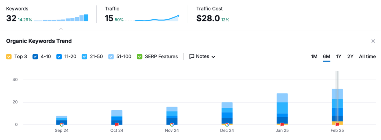The height and width of the screenshot is (140, 381).
Task: Toggle the 4-10 positions checkbox
Action: click(36, 57)
